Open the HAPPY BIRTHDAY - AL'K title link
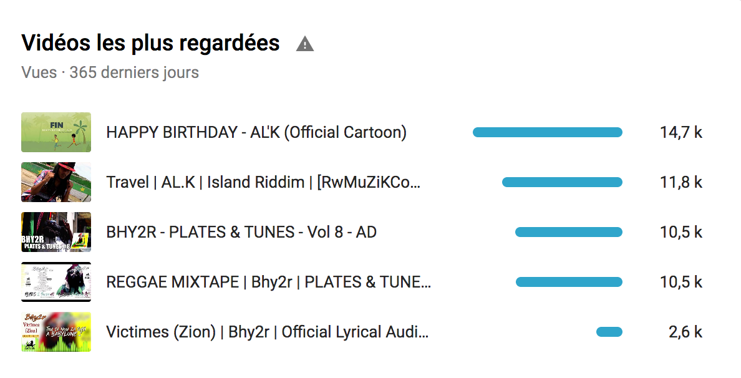Screen dimensions: 741x378 256,132
